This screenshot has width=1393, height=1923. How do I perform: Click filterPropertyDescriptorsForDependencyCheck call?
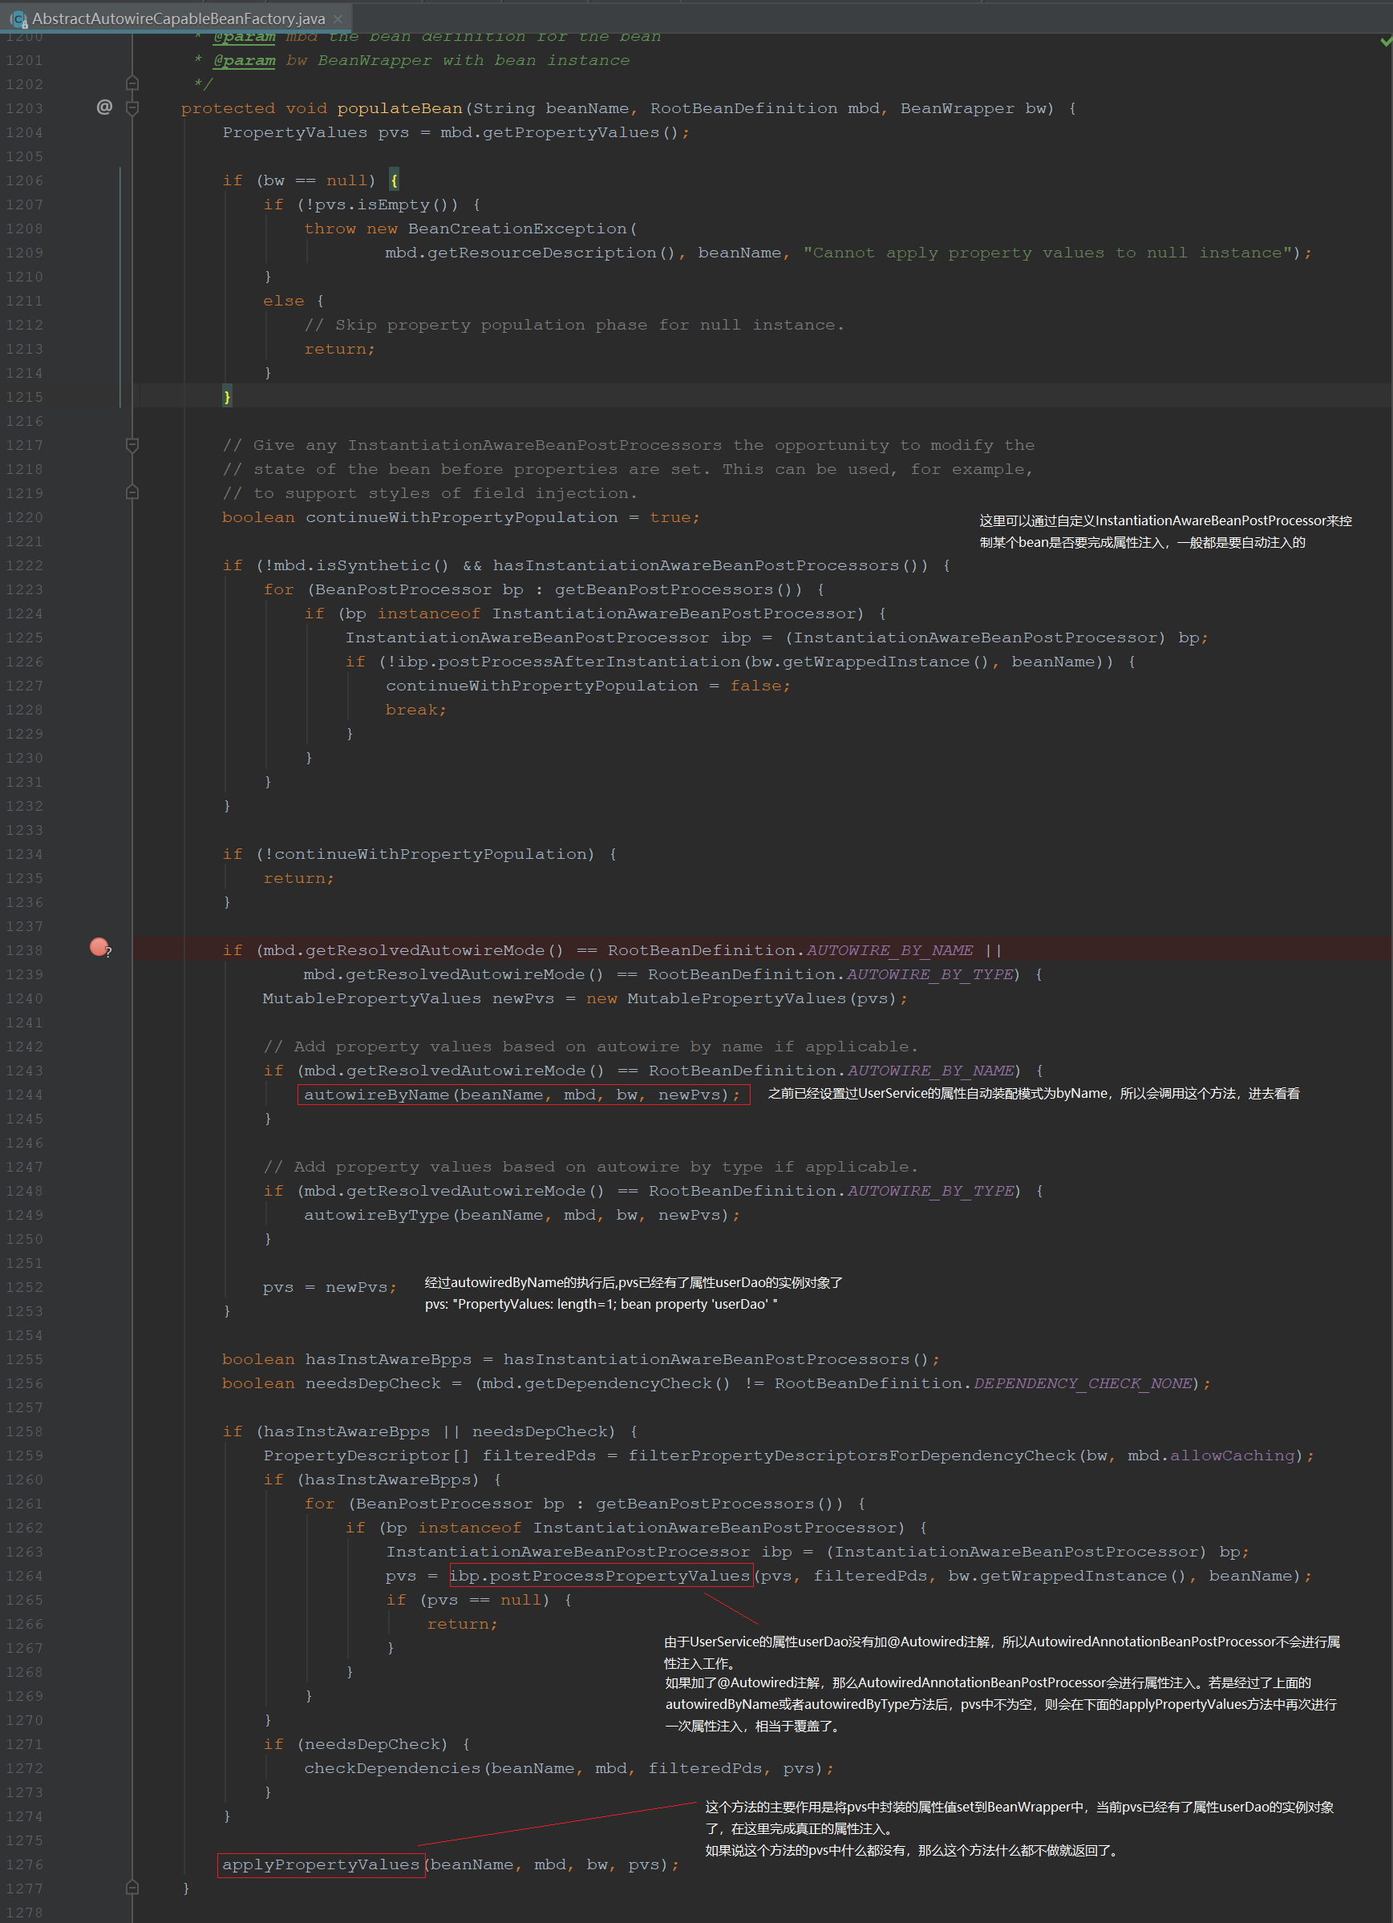pyautogui.click(x=851, y=1455)
